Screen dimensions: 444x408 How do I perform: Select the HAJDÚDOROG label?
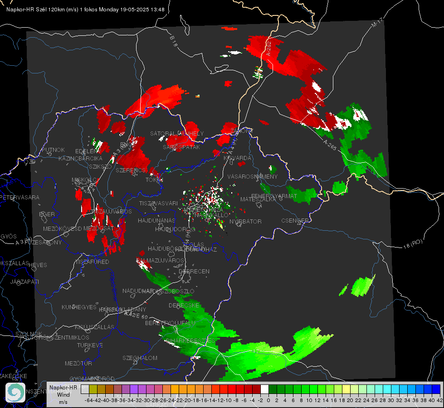175,229
